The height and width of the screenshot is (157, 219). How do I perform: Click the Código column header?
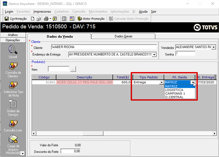[x=44, y=77]
